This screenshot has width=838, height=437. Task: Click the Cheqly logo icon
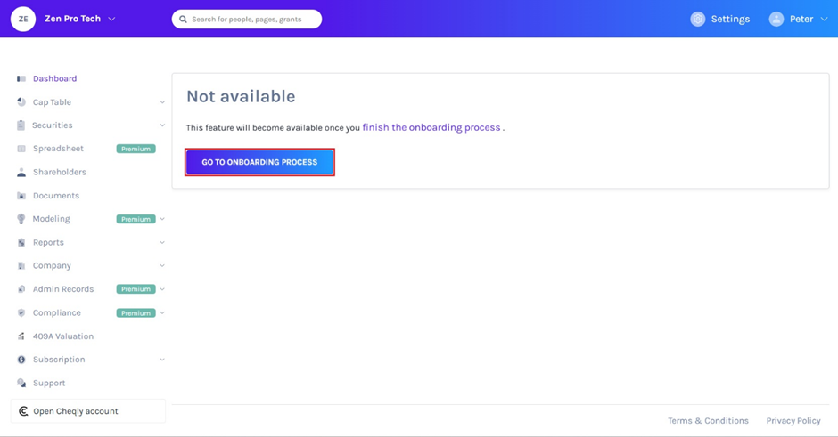pyautogui.click(x=23, y=411)
